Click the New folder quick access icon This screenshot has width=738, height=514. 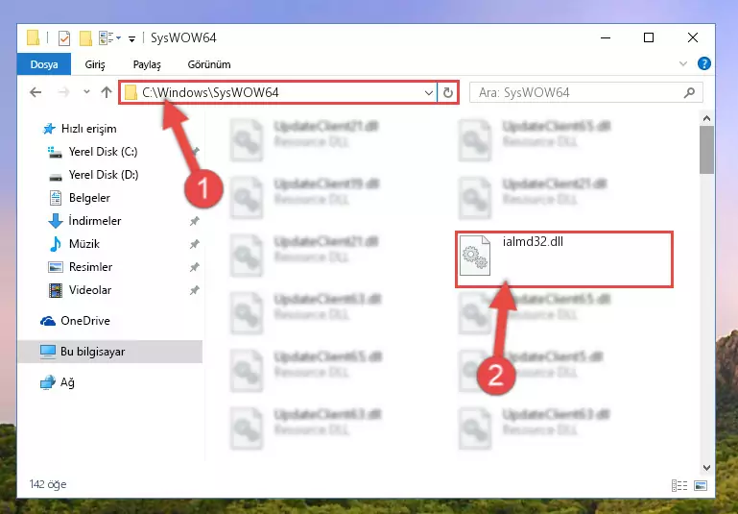click(x=85, y=38)
